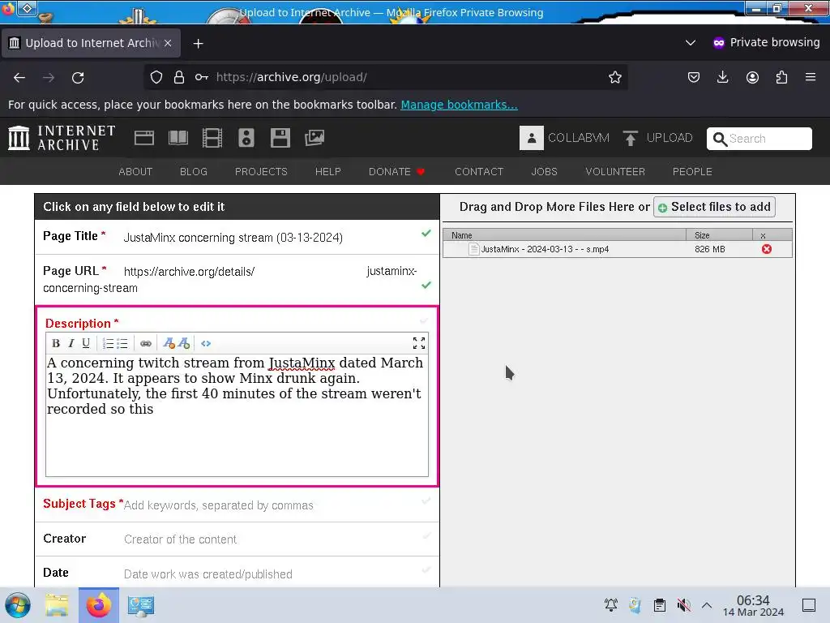The width and height of the screenshot is (830, 623).
Task: Open the Software (floppy) section icon
Action: pyautogui.click(x=280, y=138)
